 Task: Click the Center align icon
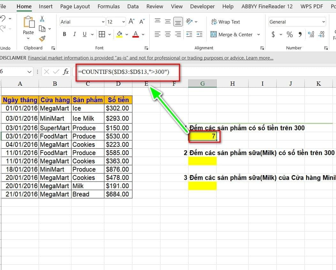(168, 34)
